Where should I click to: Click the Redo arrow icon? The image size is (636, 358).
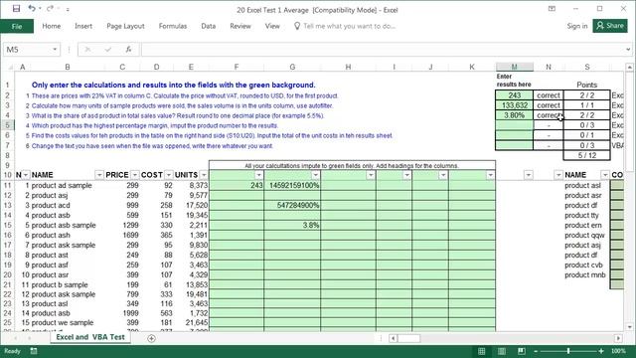tap(50, 9)
